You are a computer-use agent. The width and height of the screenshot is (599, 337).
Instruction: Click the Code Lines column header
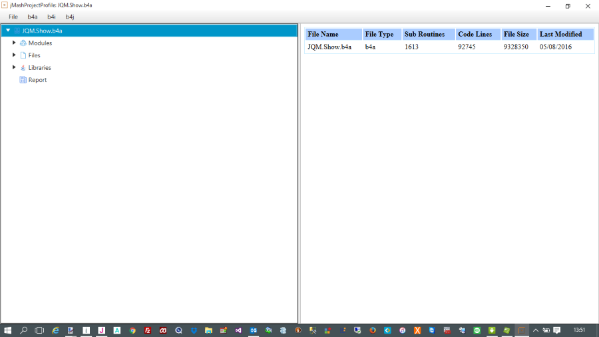[478, 35]
